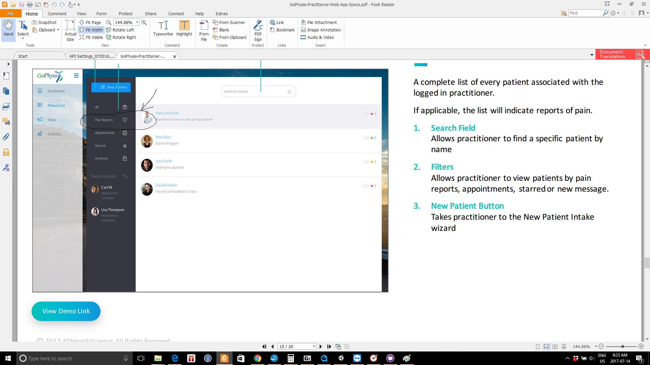
Task: Click the Document Translation button
Action: [622, 54]
